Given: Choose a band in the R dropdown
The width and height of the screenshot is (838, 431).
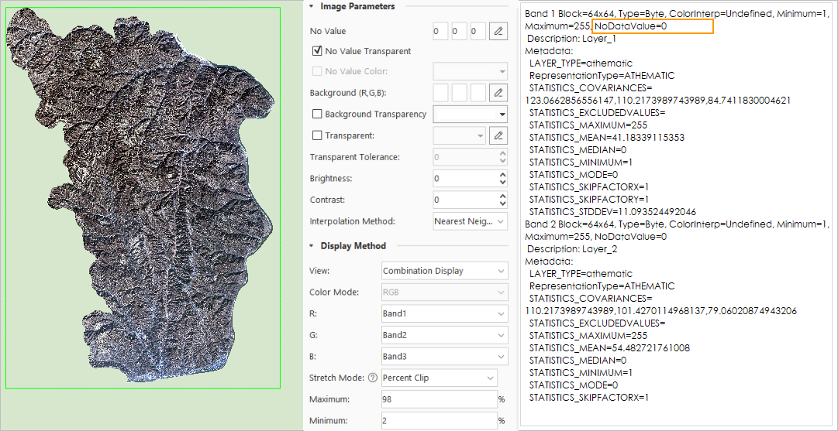Looking at the screenshot, I should pos(443,314).
